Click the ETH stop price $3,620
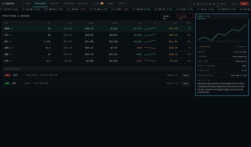Screen dimensions: 251x147 click(174, 61)
